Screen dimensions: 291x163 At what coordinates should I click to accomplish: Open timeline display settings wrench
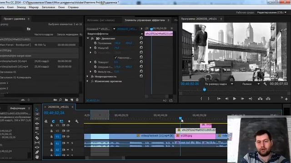pos(77,121)
